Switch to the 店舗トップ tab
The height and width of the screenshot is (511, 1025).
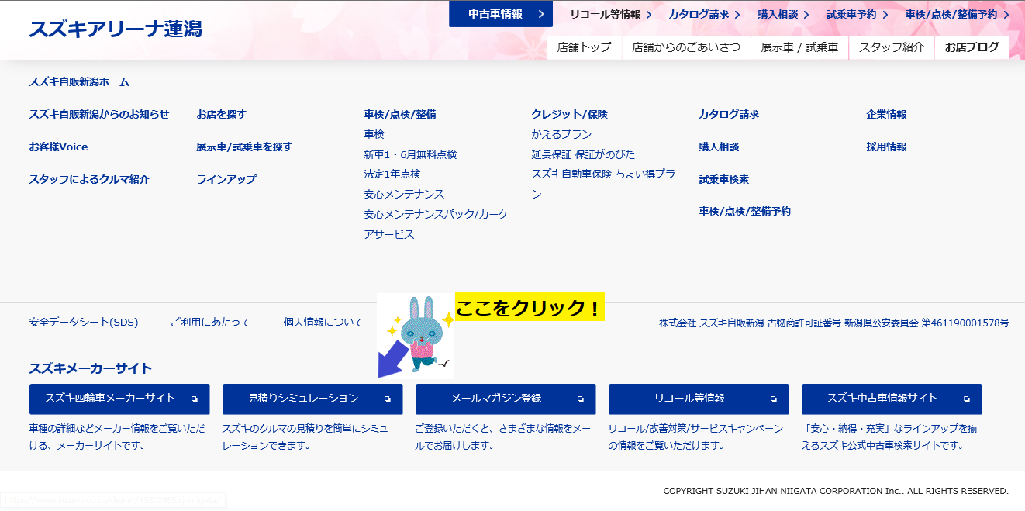585,47
